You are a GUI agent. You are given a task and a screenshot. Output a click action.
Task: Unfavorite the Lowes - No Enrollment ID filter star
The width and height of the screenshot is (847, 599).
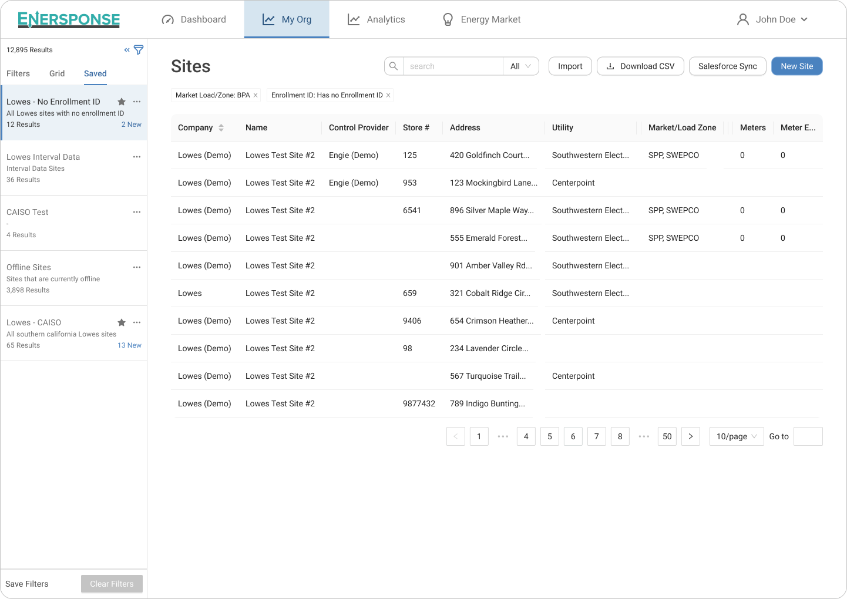coord(122,102)
